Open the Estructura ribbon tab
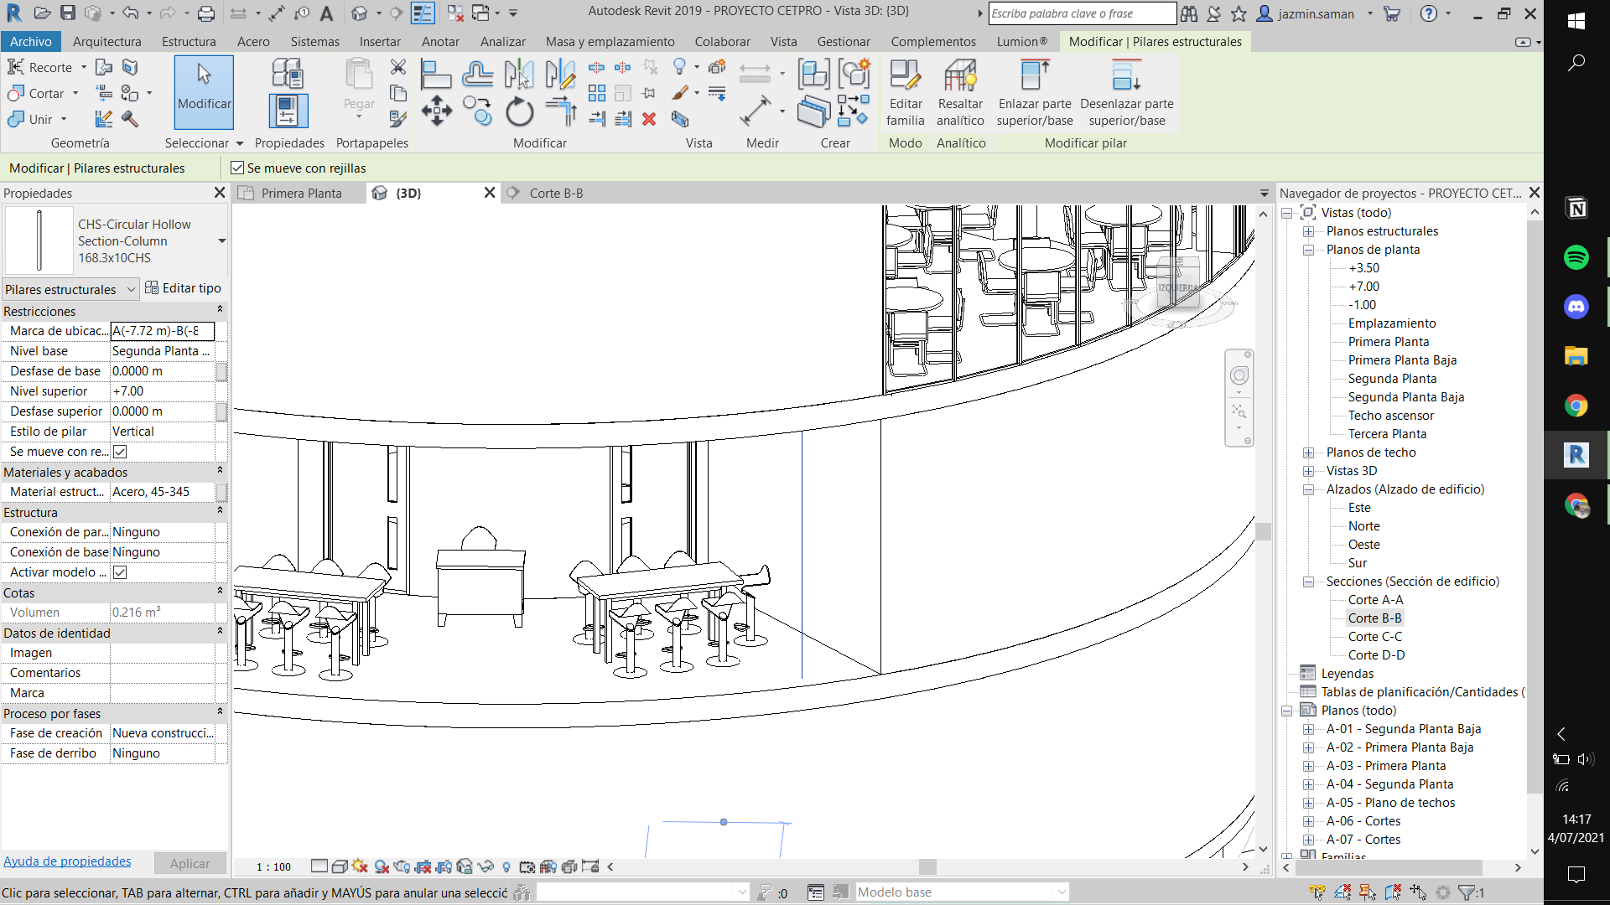 click(189, 42)
